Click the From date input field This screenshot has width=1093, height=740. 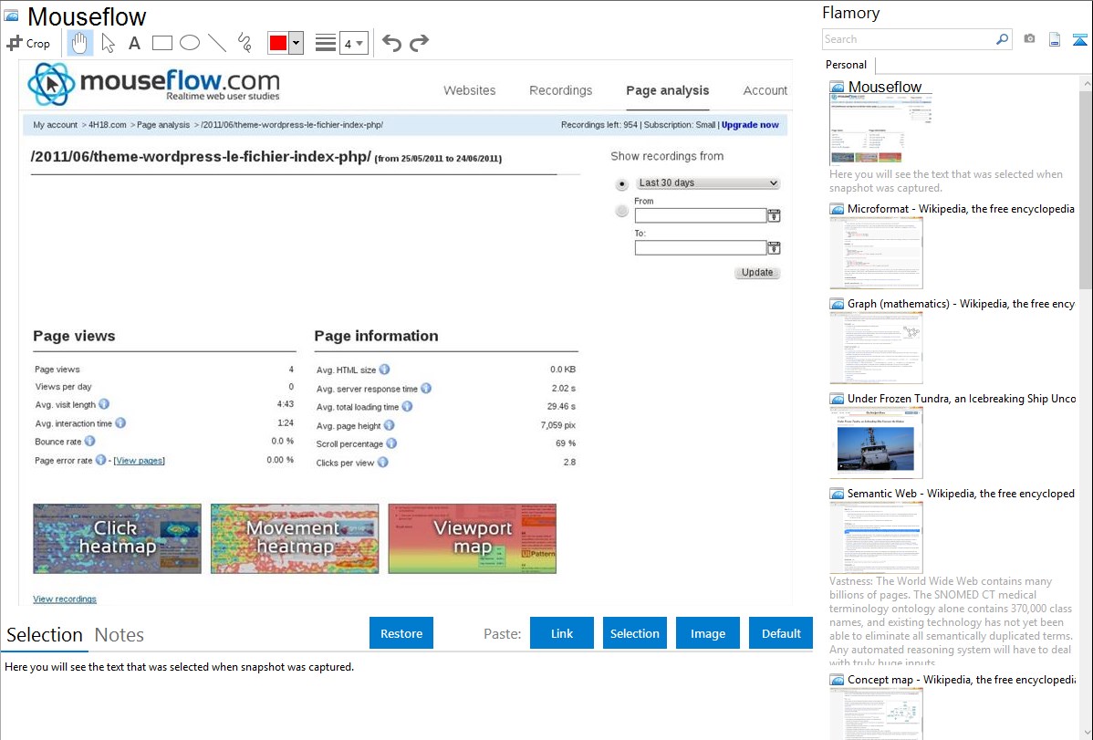click(x=701, y=215)
